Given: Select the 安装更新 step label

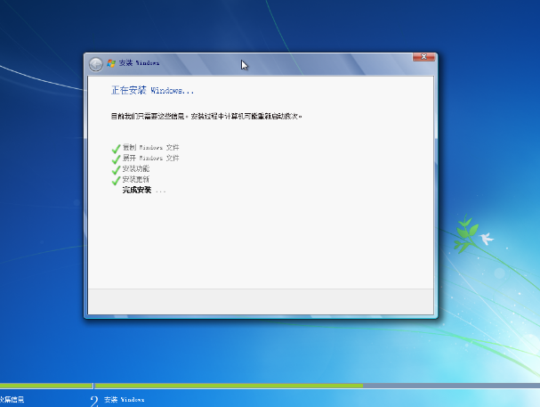Looking at the screenshot, I should click(x=136, y=179).
